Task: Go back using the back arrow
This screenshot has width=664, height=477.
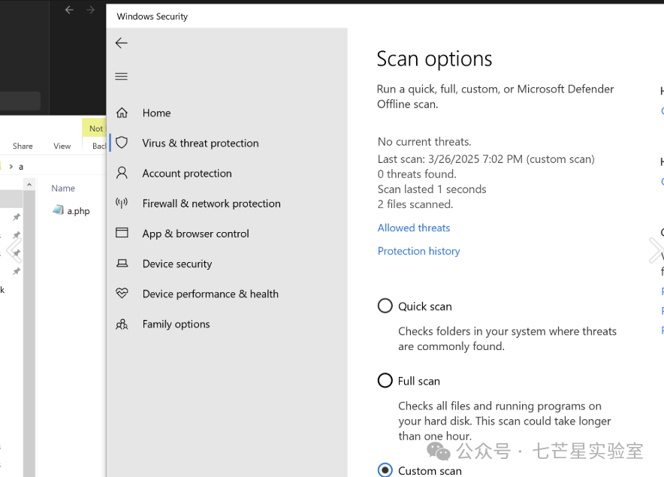Action: (x=121, y=43)
